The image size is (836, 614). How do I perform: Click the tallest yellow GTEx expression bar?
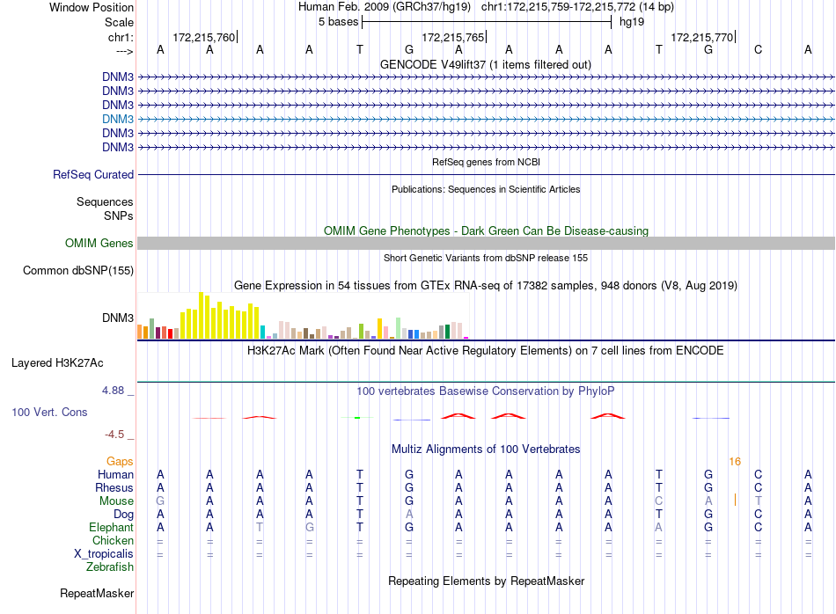(201, 316)
